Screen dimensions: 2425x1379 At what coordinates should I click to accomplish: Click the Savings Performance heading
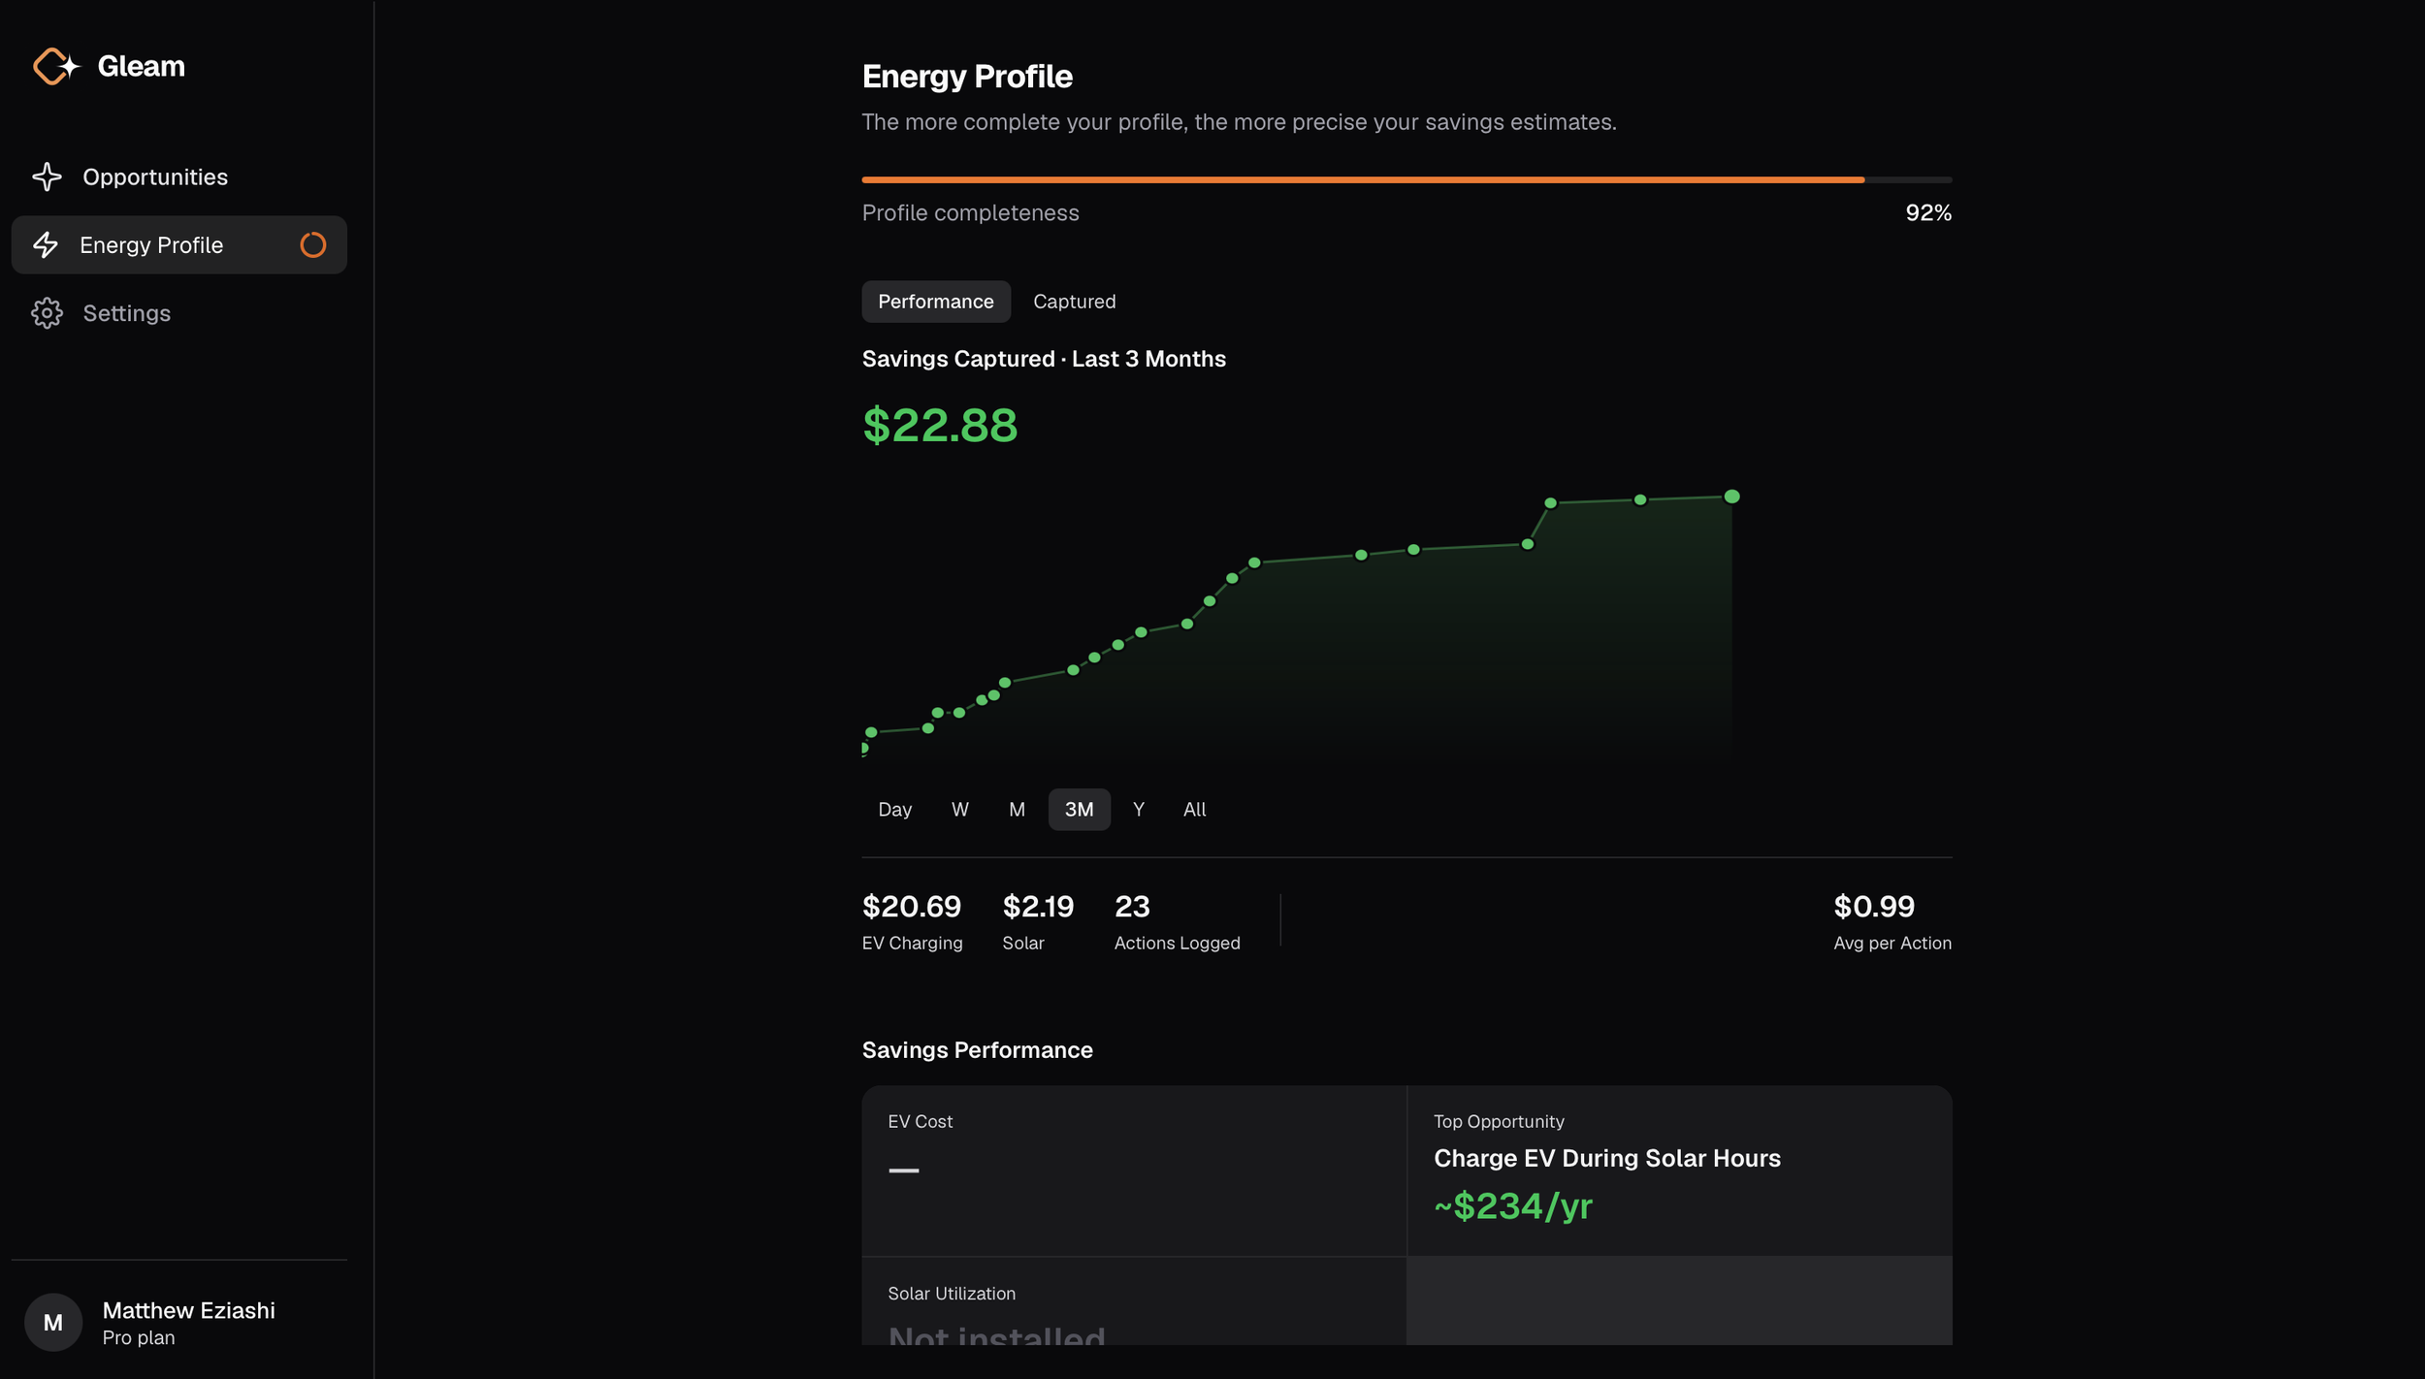(977, 1050)
